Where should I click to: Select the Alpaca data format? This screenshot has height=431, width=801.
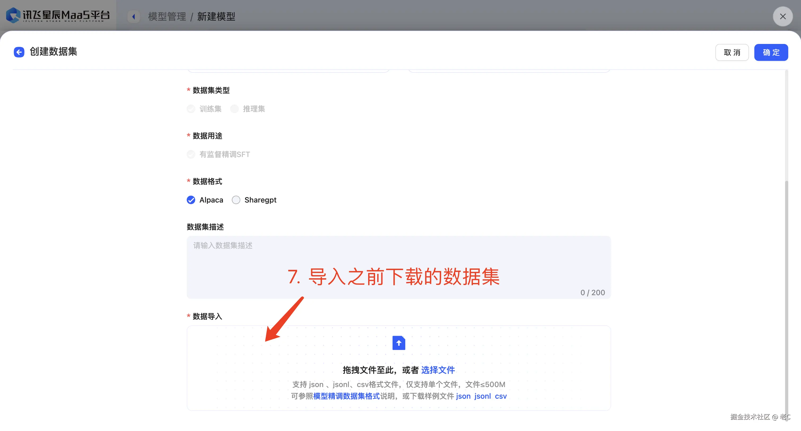[x=191, y=200]
